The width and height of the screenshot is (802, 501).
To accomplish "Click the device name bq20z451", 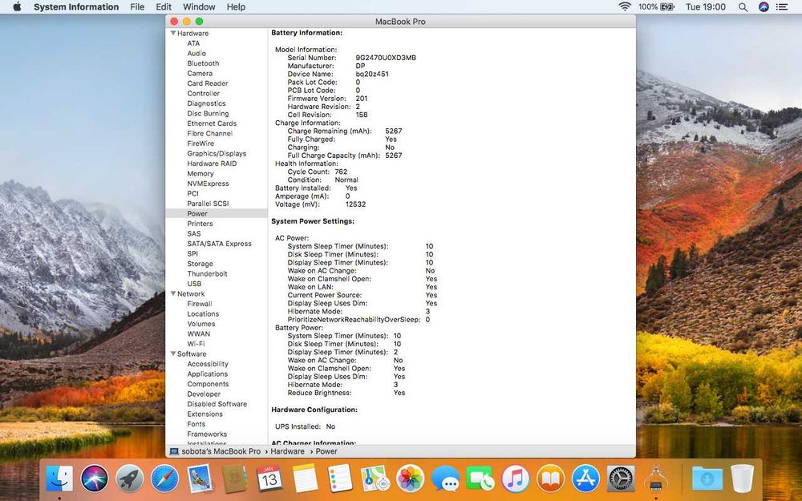I will coord(372,74).
